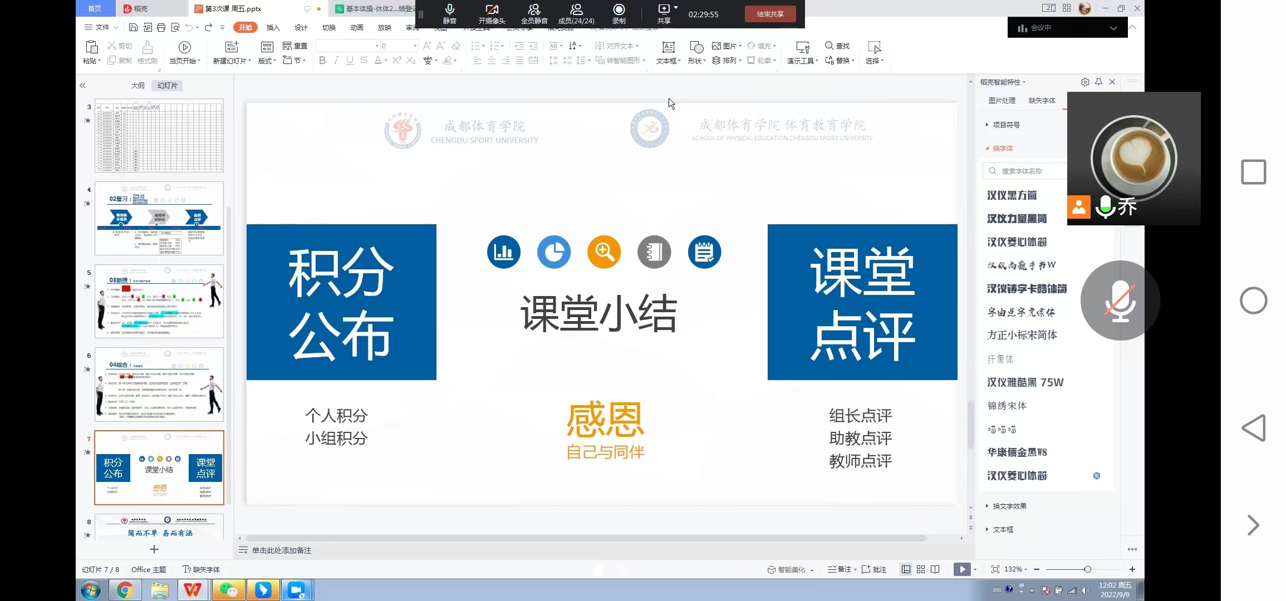The width and height of the screenshot is (1286, 601).
Task: Pin the 稻壳智能特性 side panel
Action: (x=1098, y=82)
